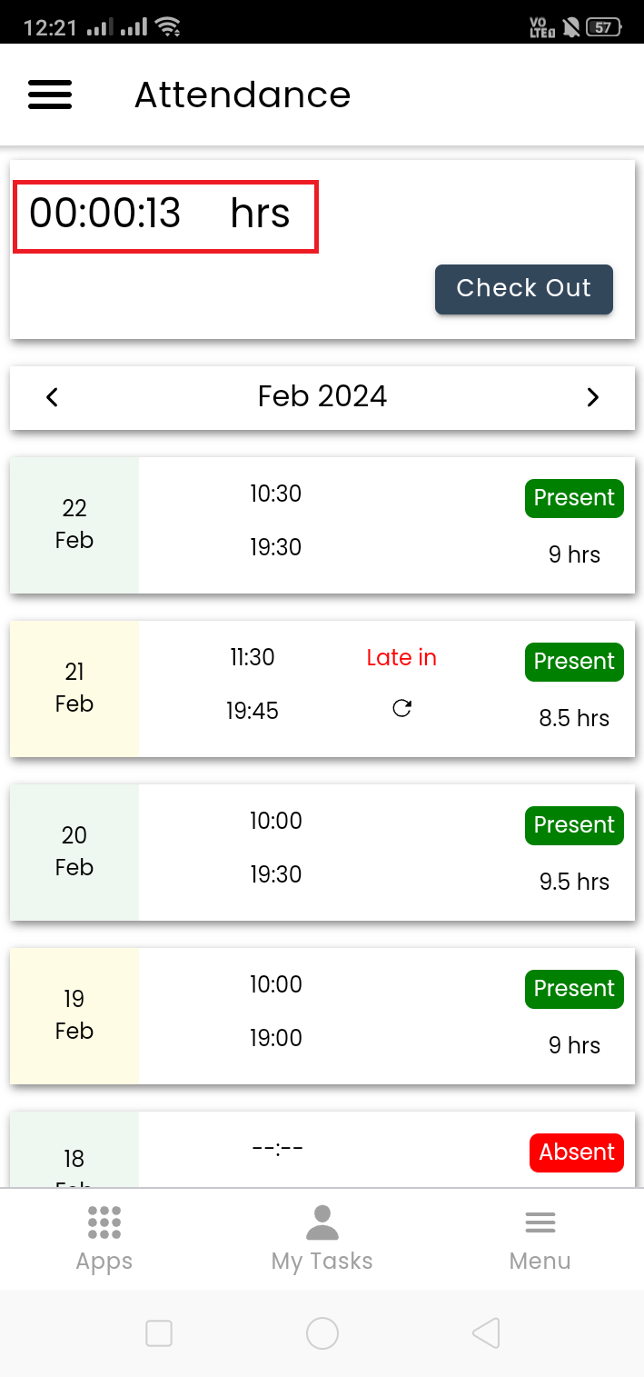Image resolution: width=644 pixels, height=1377 pixels.
Task: Go to next month with right chevron
Action: (x=592, y=397)
